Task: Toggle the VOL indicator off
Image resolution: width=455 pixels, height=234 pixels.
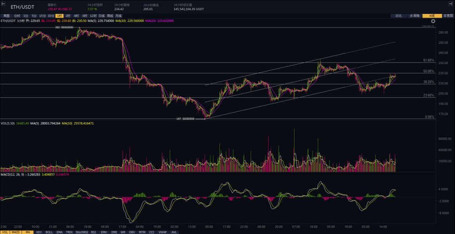Action: tap(5, 232)
